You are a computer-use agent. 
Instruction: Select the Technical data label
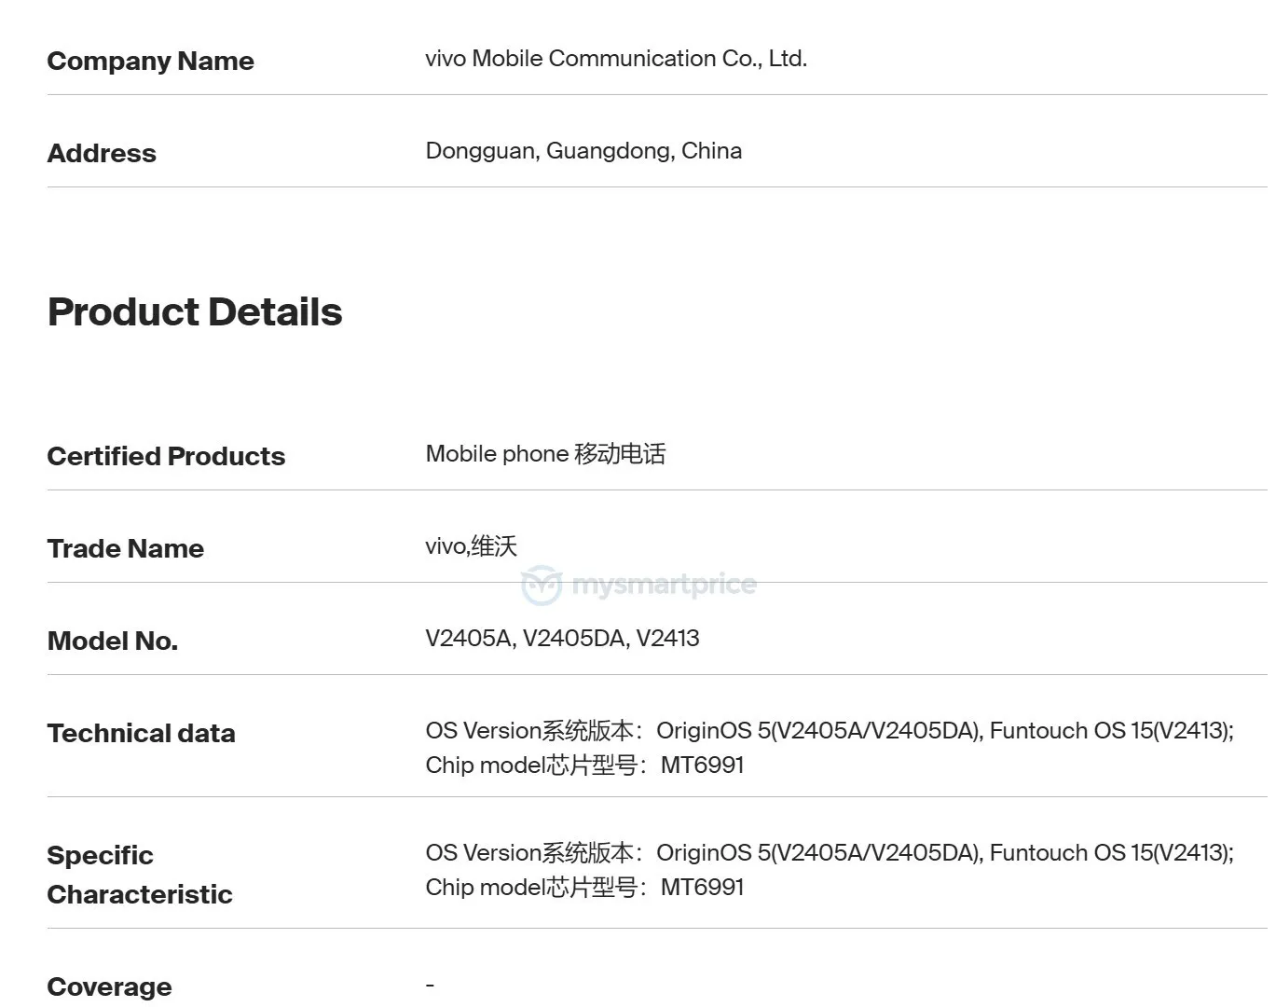pyautogui.click(x=141, y=734)
